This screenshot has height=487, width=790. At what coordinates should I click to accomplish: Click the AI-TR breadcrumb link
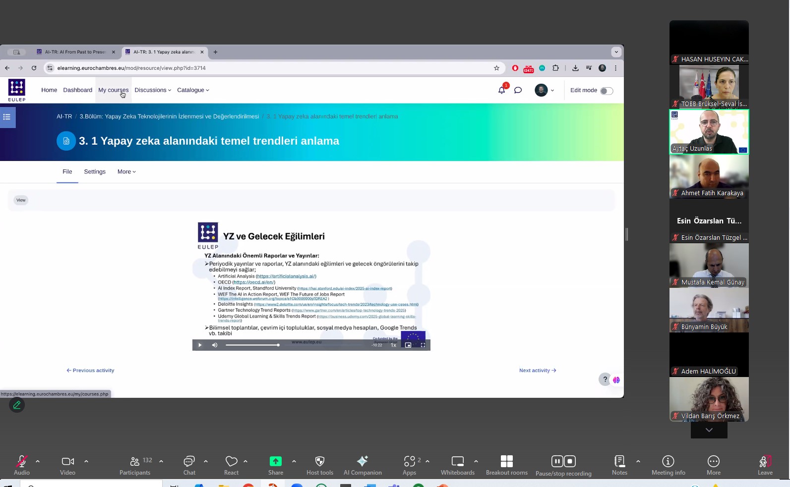[x=64, y=116]
